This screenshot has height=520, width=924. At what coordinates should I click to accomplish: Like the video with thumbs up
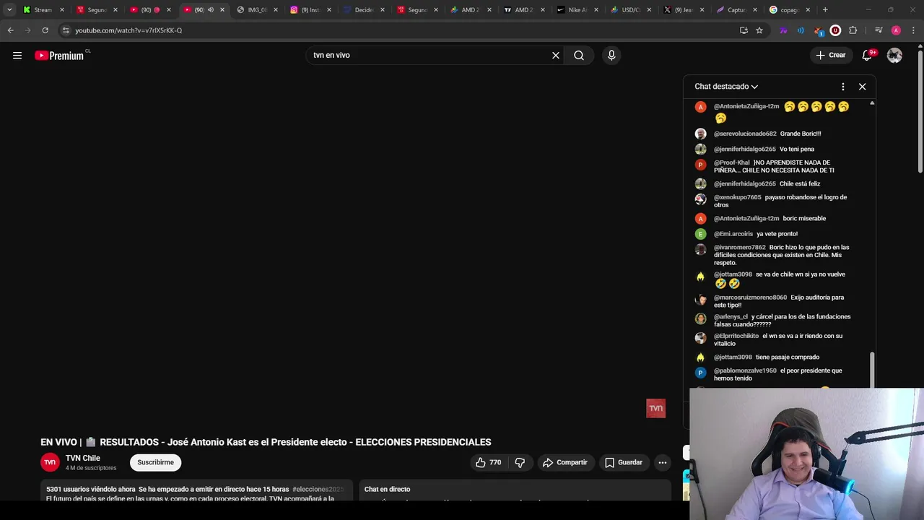[x=489, y=462]
